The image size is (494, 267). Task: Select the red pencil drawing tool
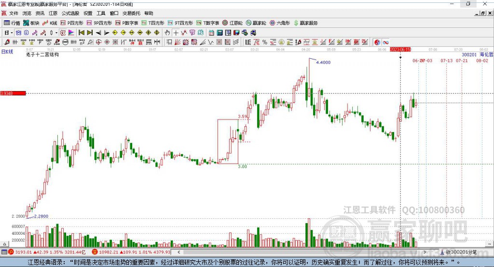pos(7,42)
